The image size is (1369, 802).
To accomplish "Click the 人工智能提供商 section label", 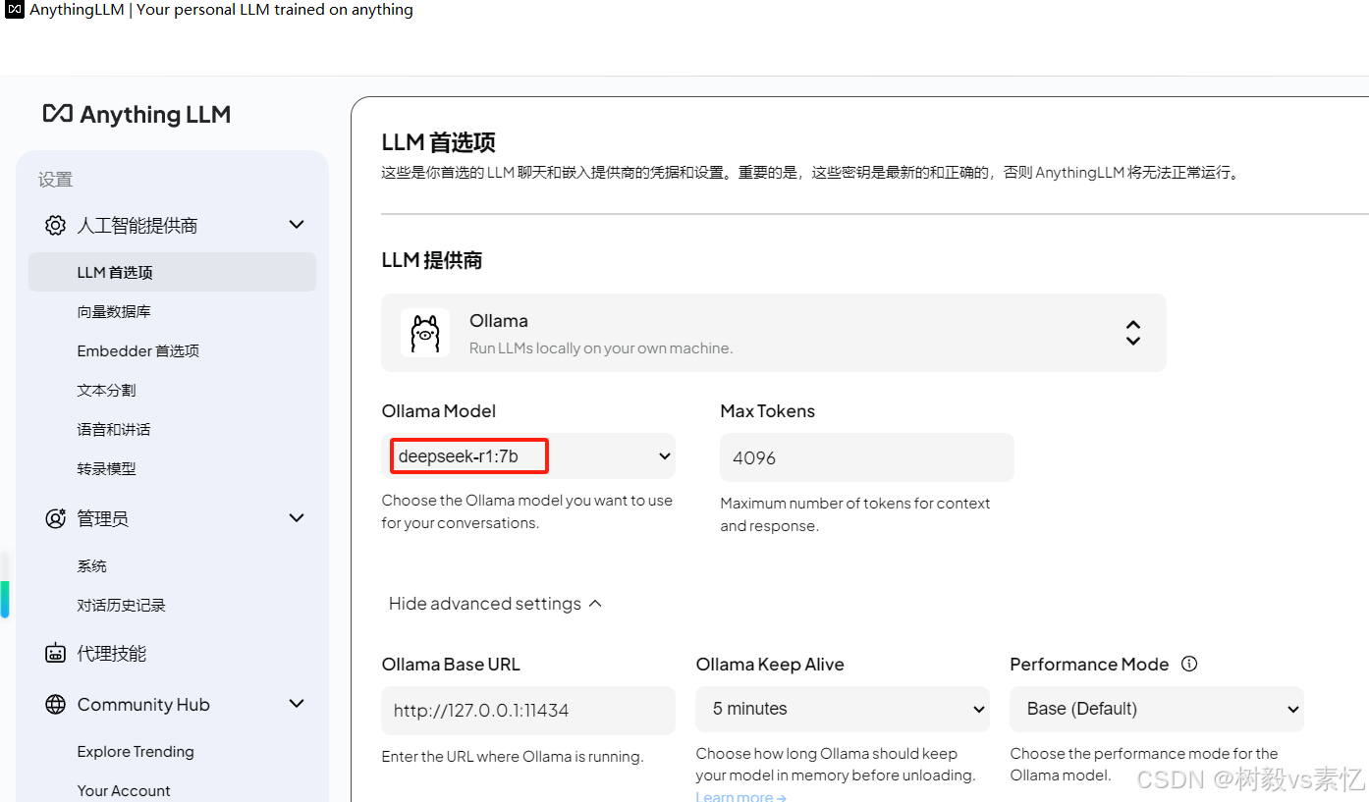I will coord(137,226).
